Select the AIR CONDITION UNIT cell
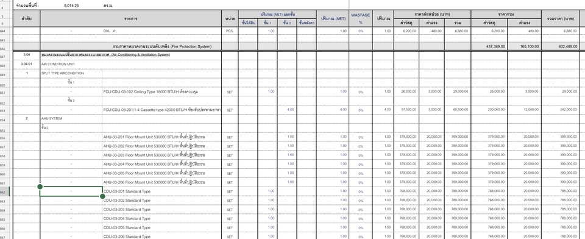585x239 pixels. click(x=58, y=64)
